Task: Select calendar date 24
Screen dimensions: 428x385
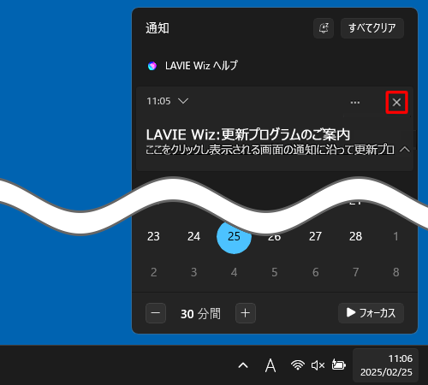Action: pyautogui.click(x=193, y=236)
